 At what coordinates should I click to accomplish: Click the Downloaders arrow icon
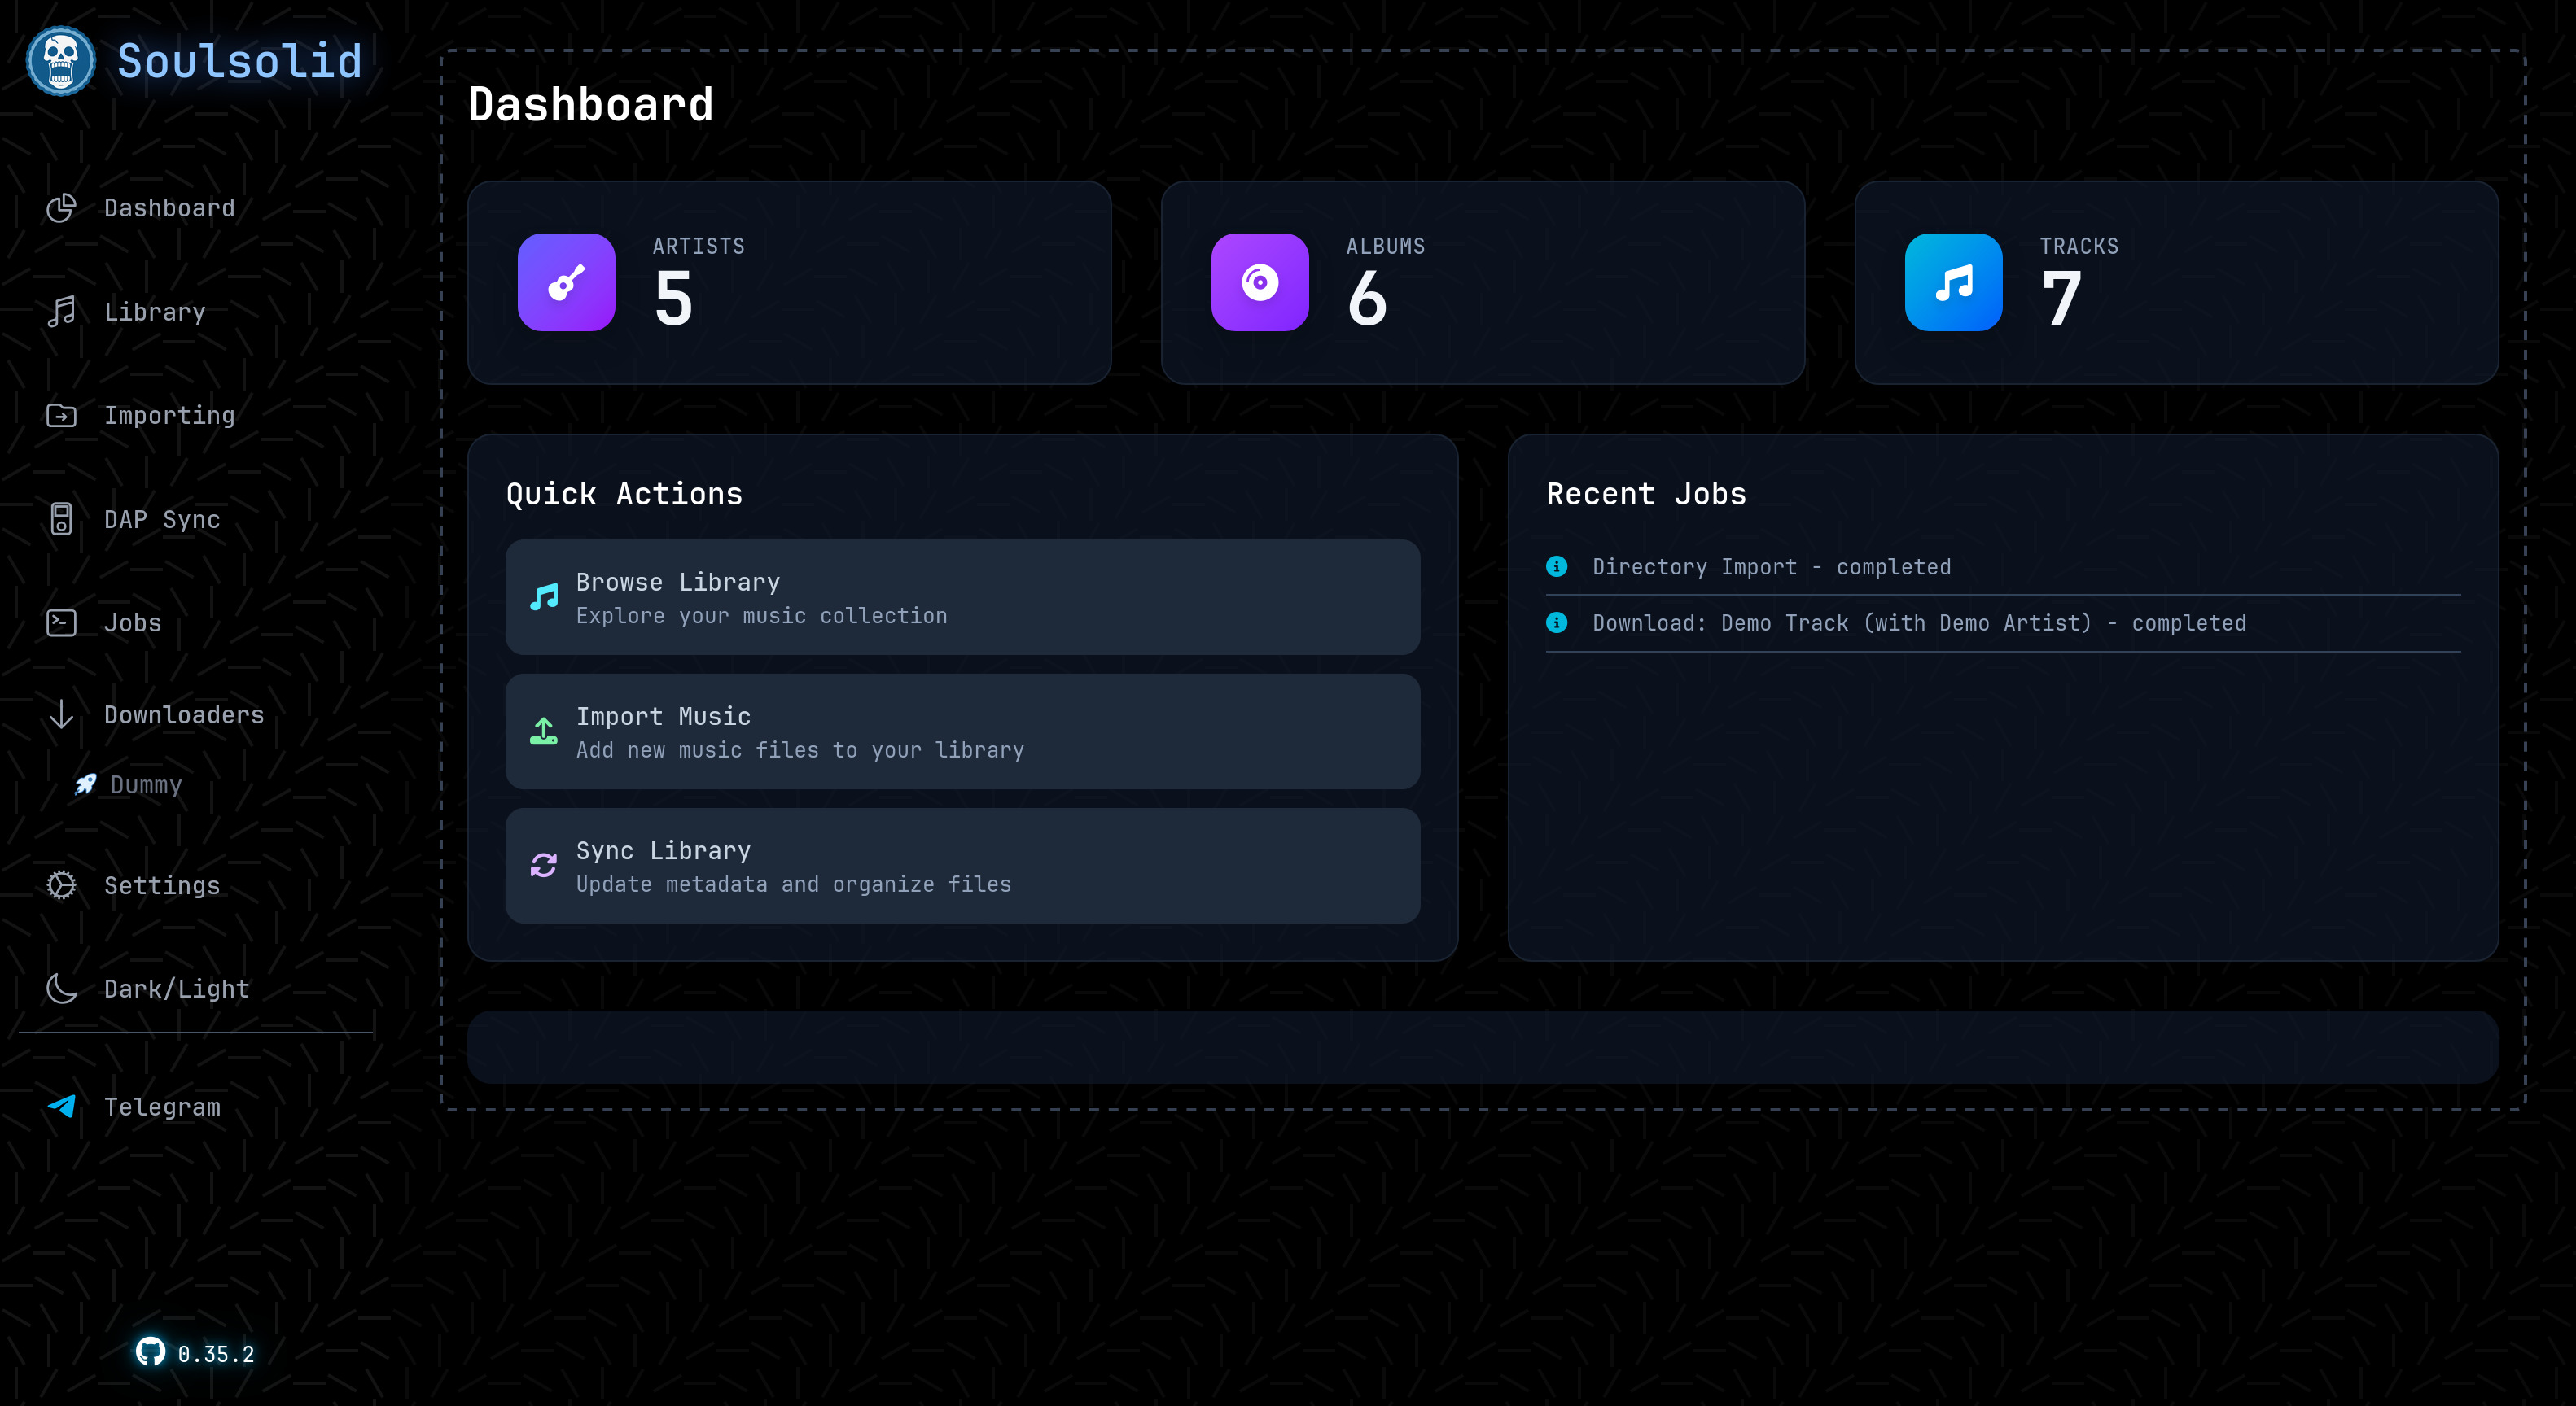pos(61,714)
